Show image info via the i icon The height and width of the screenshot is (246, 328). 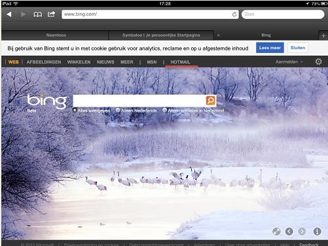(317, 232)
